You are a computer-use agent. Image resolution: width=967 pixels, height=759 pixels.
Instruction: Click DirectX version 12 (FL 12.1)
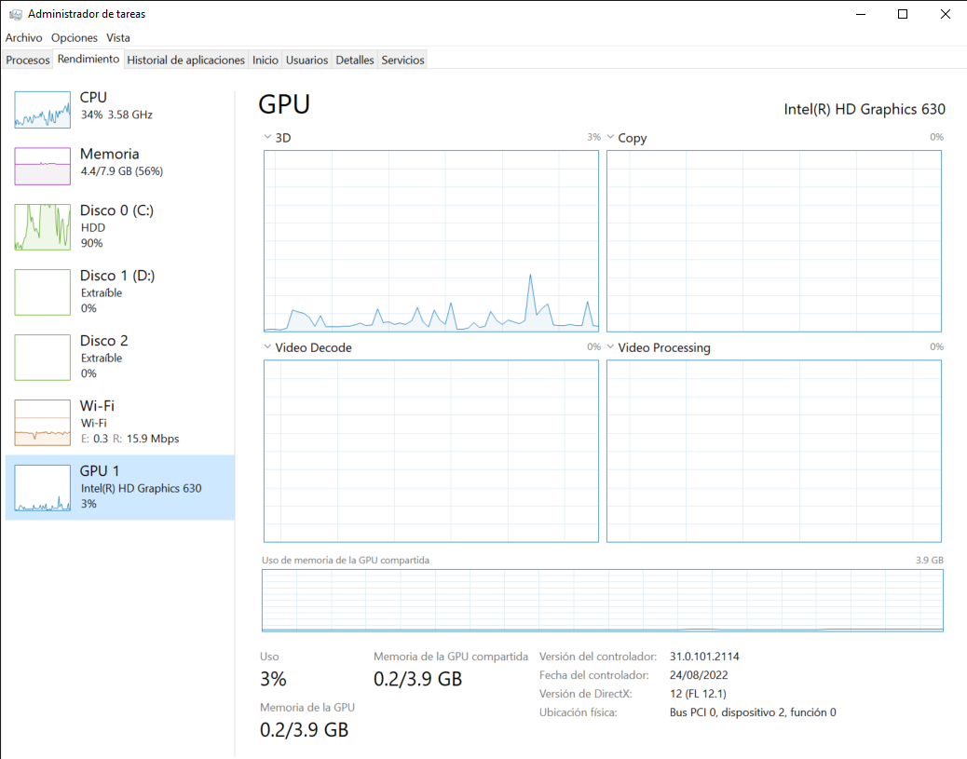(698, 694)
